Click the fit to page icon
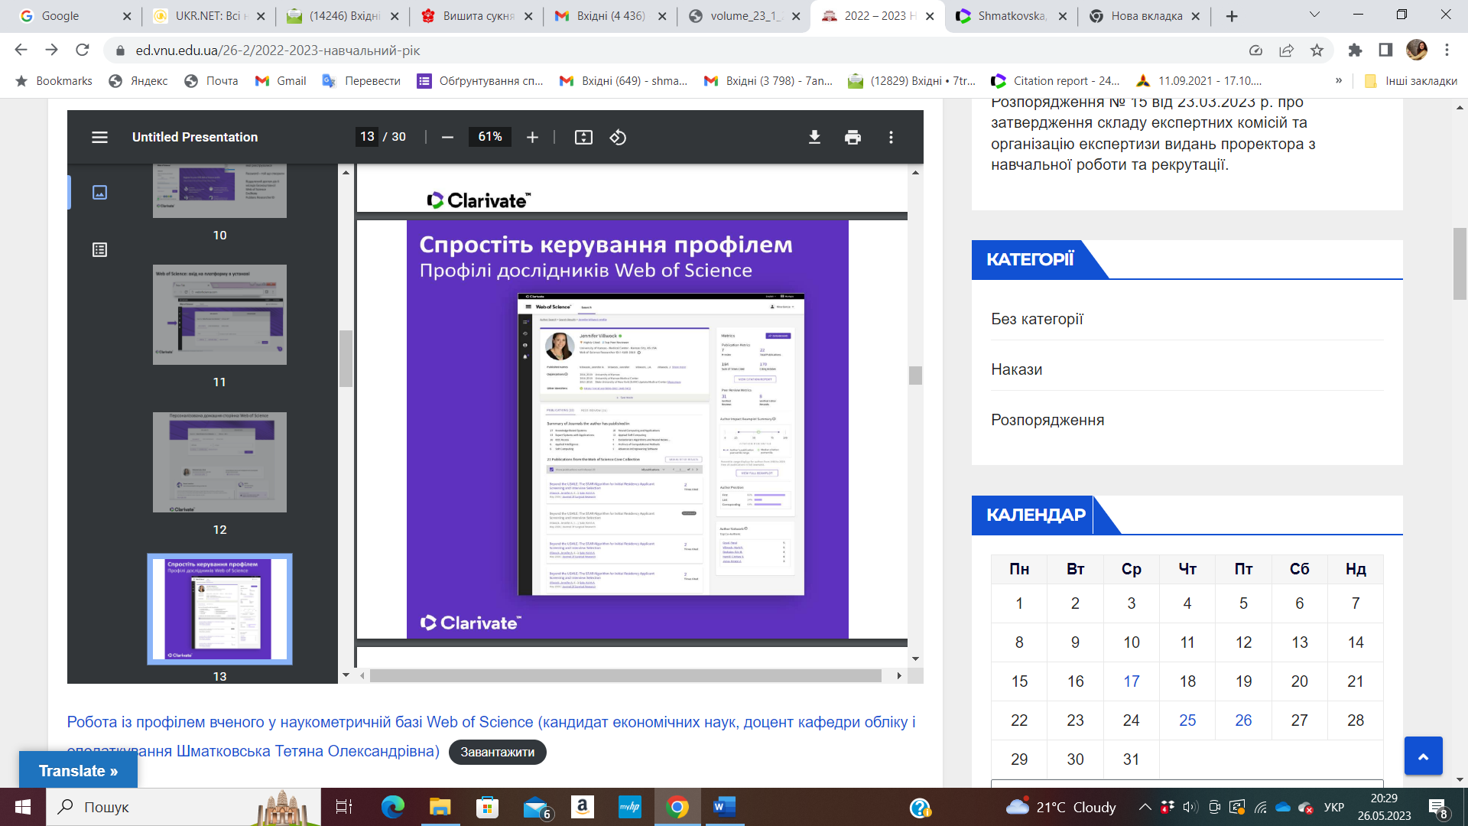 [x=583, y=137]
